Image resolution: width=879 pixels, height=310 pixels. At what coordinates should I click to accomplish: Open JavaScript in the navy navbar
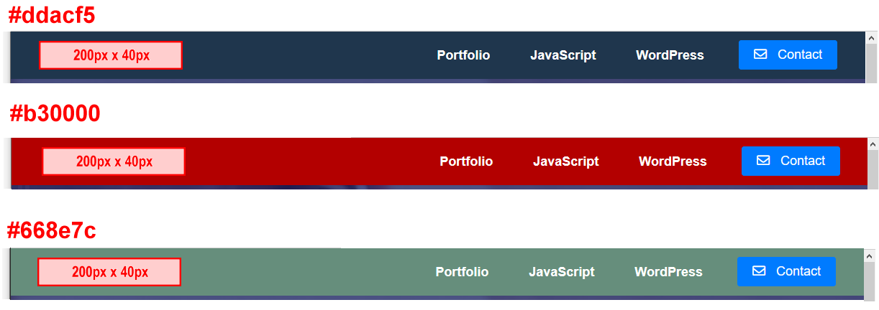pos(563,55)
